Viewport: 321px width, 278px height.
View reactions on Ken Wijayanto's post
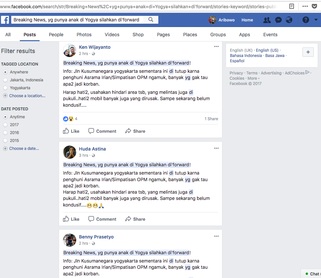coord(70,119)
